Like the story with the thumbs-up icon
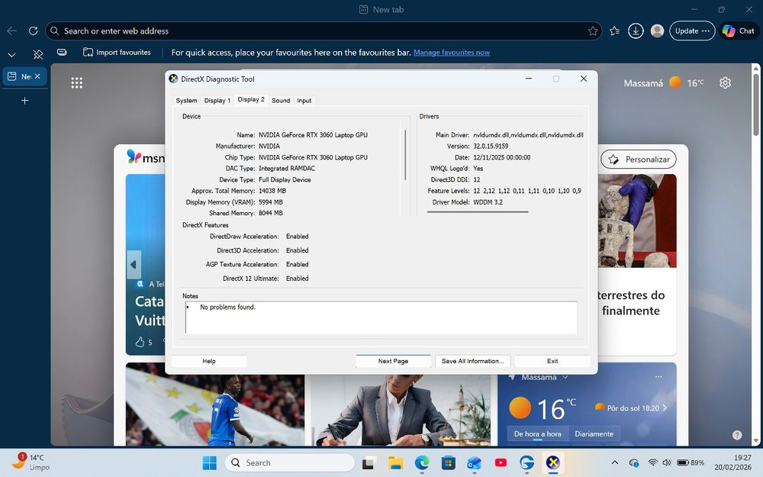763x477 pixels. pyautogui.click(x=140, y=342)
